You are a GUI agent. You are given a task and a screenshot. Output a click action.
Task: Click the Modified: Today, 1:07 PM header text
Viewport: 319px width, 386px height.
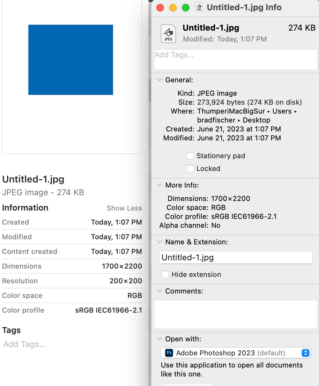(225, 39)
